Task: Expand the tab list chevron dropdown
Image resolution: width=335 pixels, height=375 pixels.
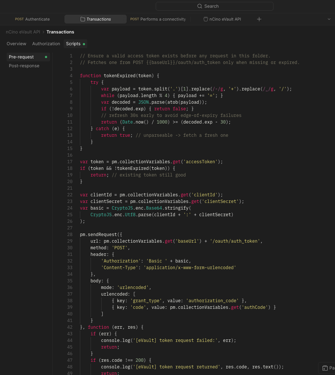Action: click(x=329, y=19)
